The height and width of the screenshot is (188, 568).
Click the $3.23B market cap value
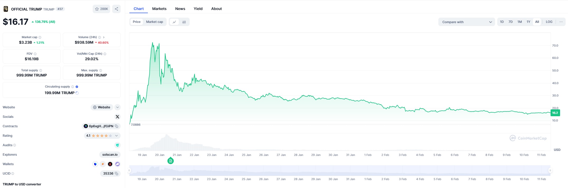pyautogui.click(x=25, y=42)
